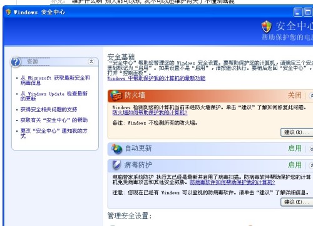Click the Automatic Updates 启用 status text
The height and width of the screenshot is (226, 313).
tap(295, 149)
